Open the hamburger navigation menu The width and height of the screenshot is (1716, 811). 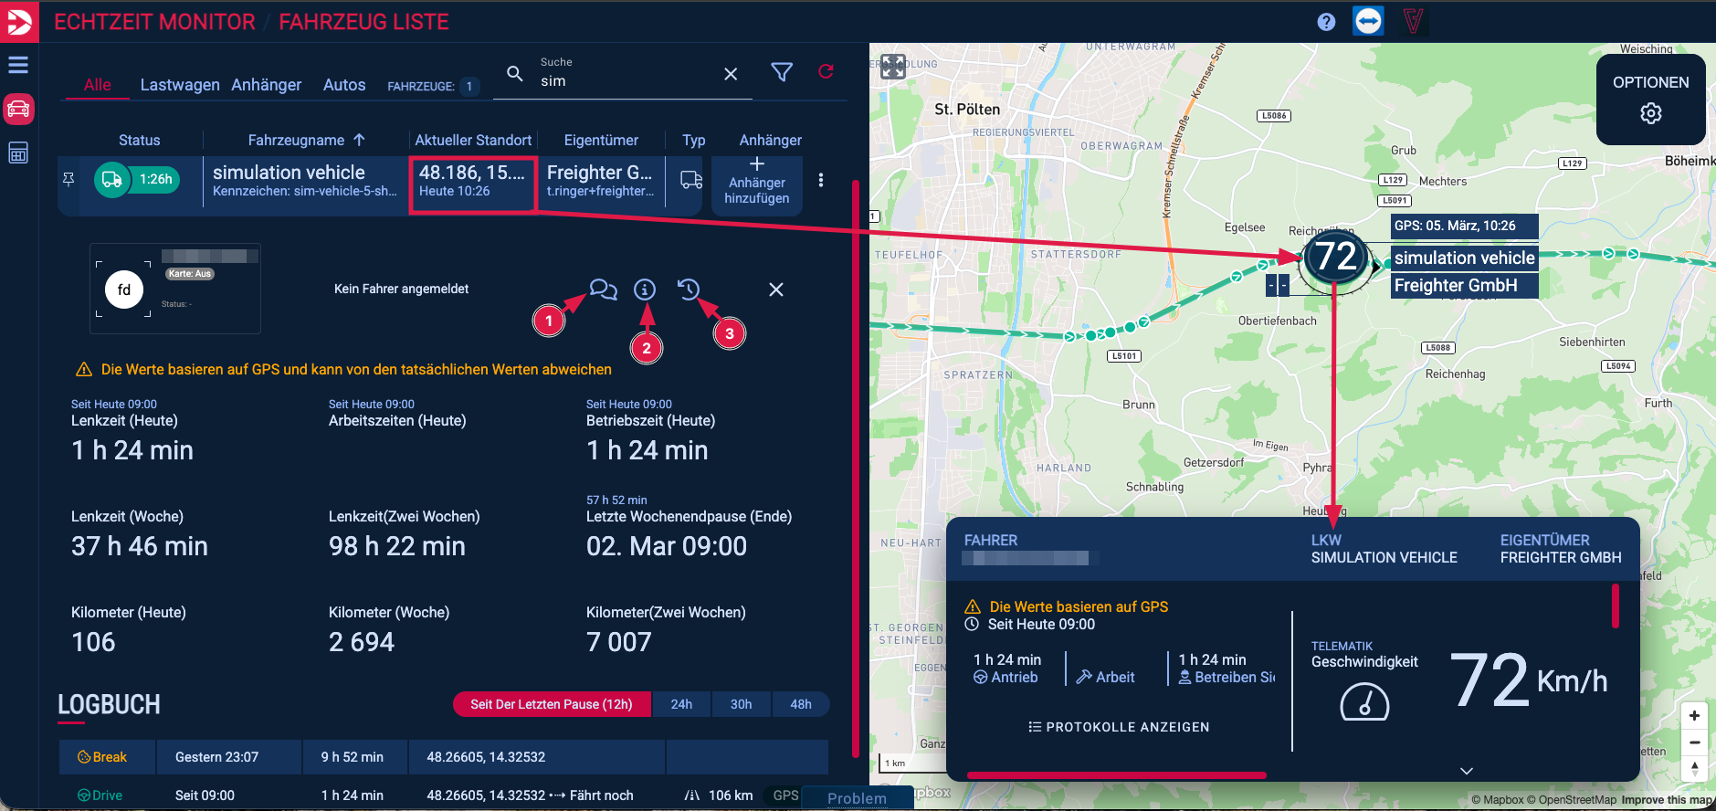click(18, 65)
